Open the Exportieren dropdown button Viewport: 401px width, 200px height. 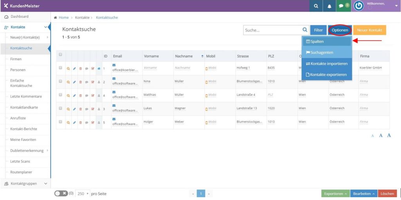coord(335,194)
